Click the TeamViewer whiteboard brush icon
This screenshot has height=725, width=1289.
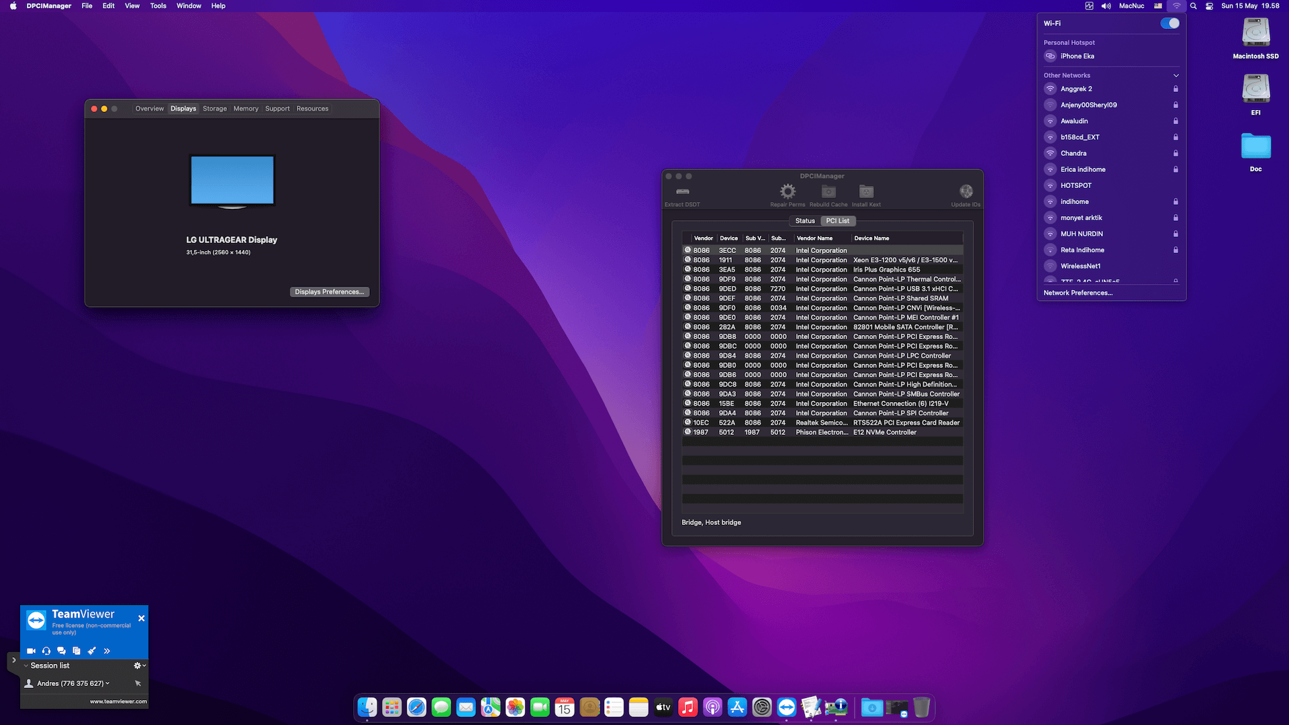(92, 650)
